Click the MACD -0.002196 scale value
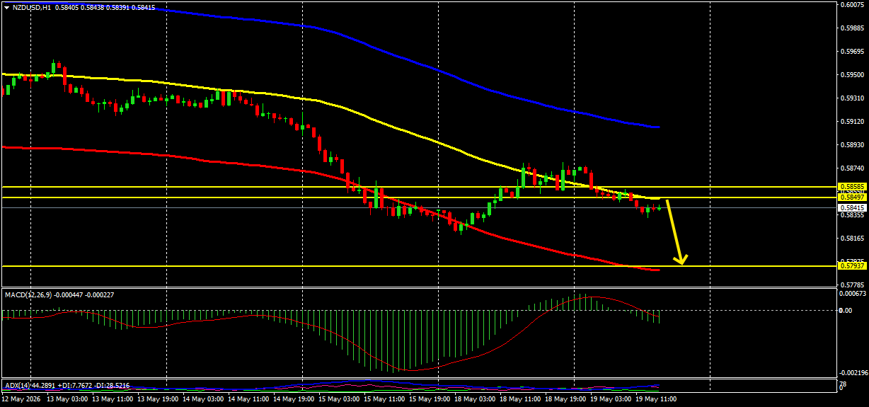The width and height of the screenshot is (869, 407). [853, 373]
